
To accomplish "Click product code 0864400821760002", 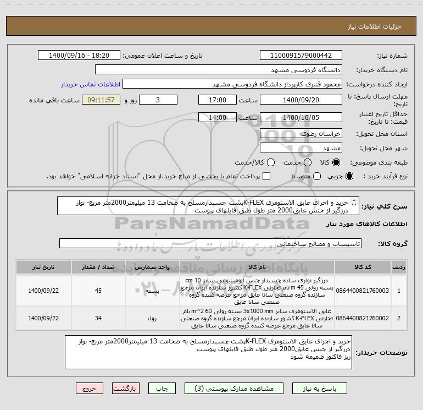I will click(x=363, y=318).
